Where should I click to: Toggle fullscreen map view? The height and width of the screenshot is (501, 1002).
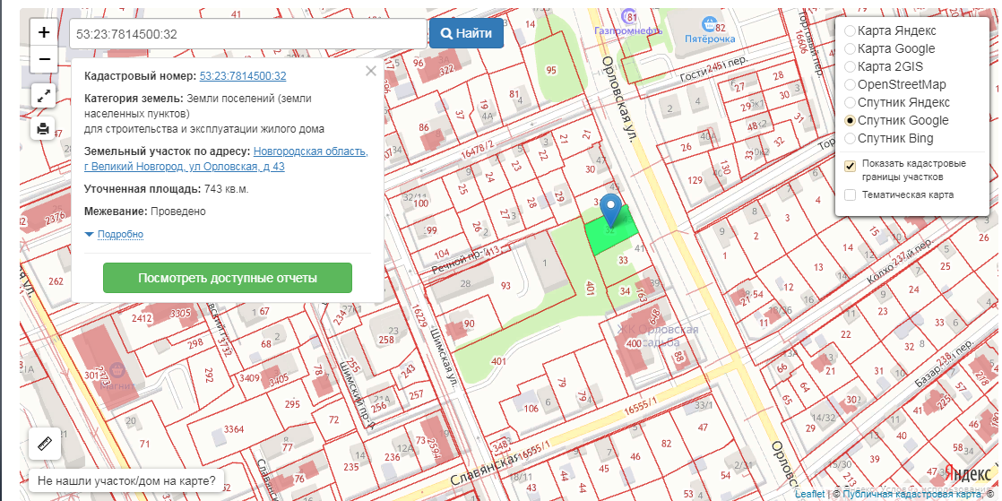tap(44, 95)
